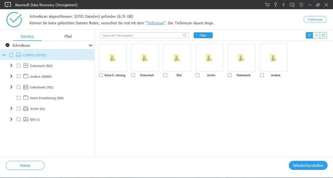
Task: Focus the Name oder Pfad search field
Action: point(144,35)
